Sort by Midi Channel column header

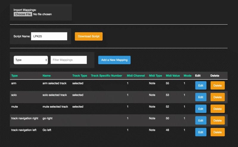136,76
